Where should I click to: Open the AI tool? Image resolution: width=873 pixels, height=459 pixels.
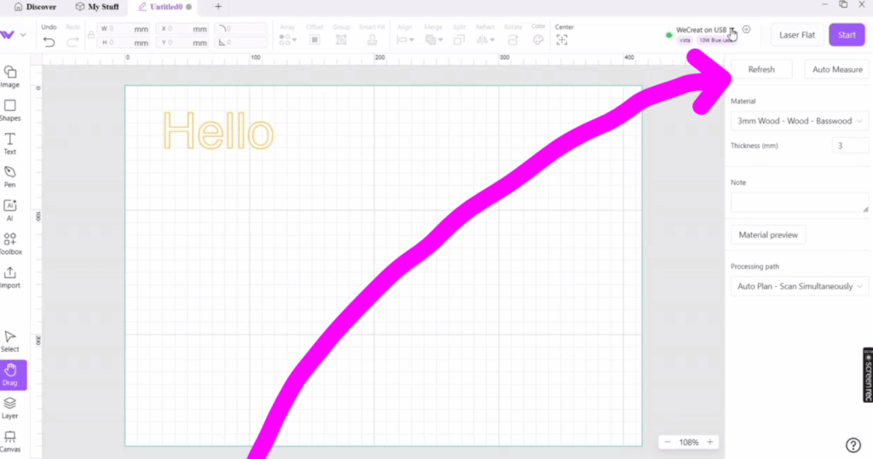[x=10, y=209]
